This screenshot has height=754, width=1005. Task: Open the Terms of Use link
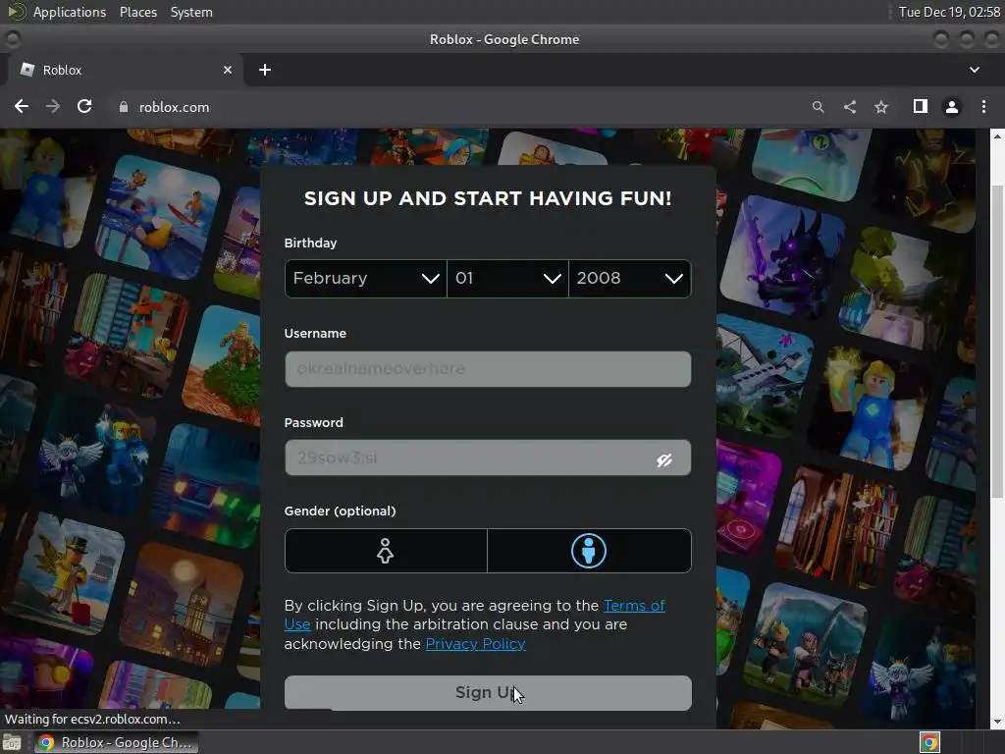pyautogui.click(x=475, y=615)
